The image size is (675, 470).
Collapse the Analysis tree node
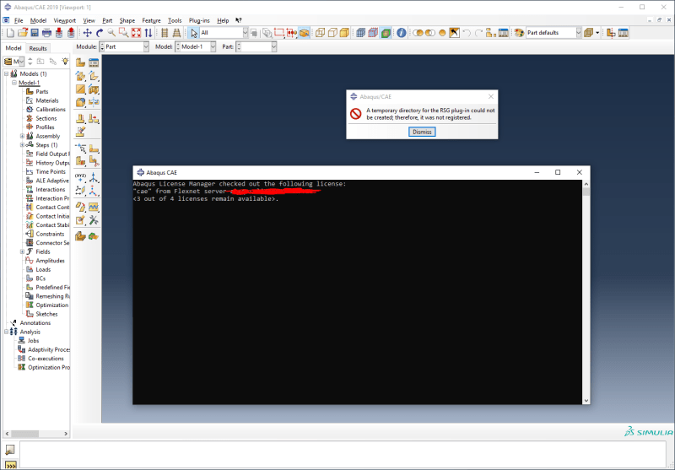[x=7, y=332]
